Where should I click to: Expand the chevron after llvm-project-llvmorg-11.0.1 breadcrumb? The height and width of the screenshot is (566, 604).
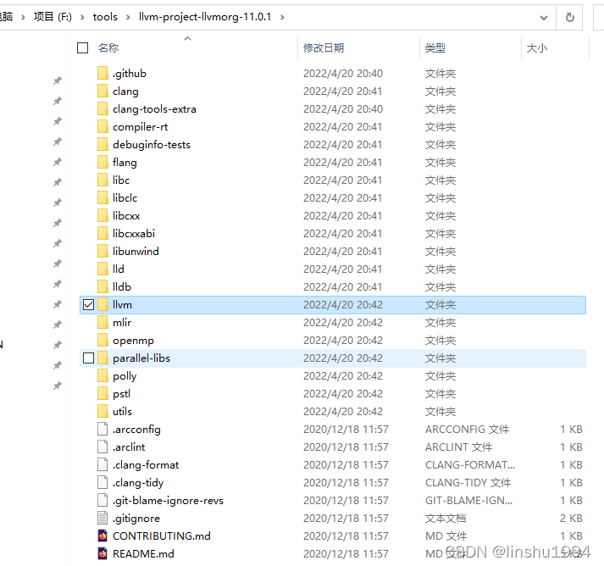pyautogui.click(x=282, y=17)
